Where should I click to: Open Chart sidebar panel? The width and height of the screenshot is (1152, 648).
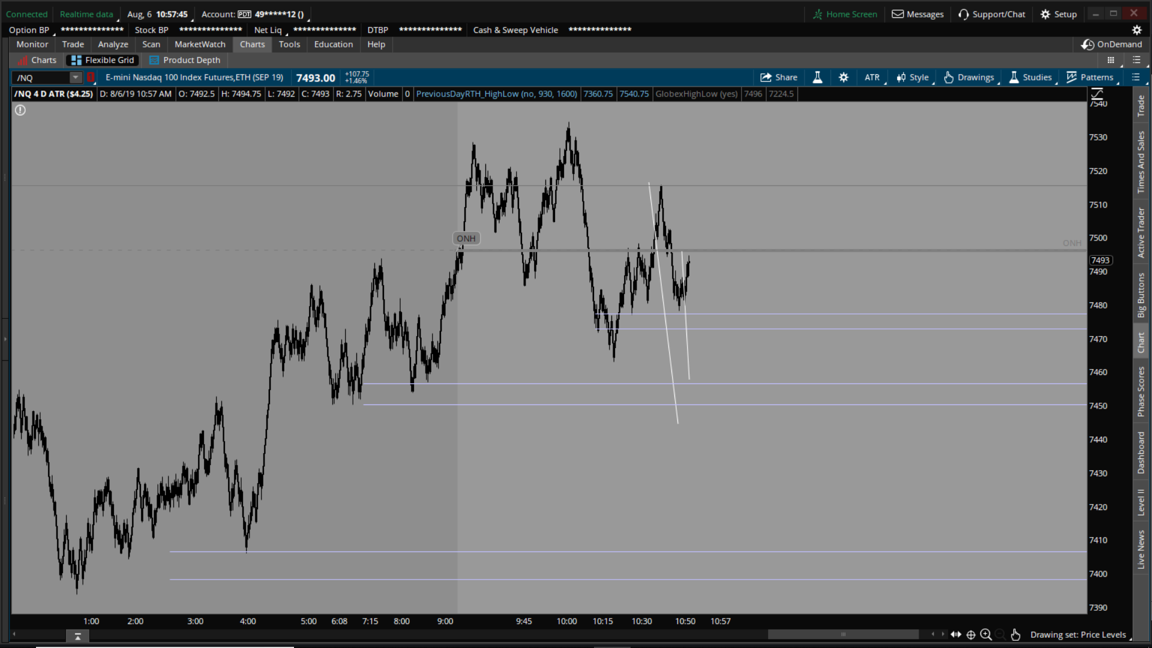[x=1141, y=343]
